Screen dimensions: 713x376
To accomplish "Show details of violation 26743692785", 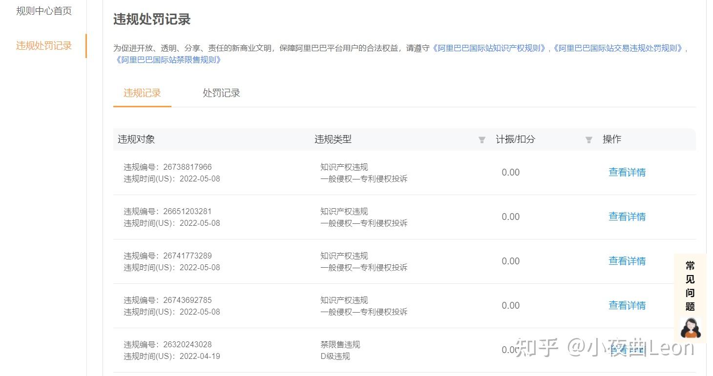I will click(x=627, y=305).
